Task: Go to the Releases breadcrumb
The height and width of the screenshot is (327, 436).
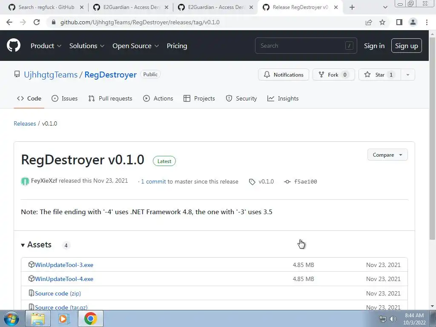Action: point(25,123)
